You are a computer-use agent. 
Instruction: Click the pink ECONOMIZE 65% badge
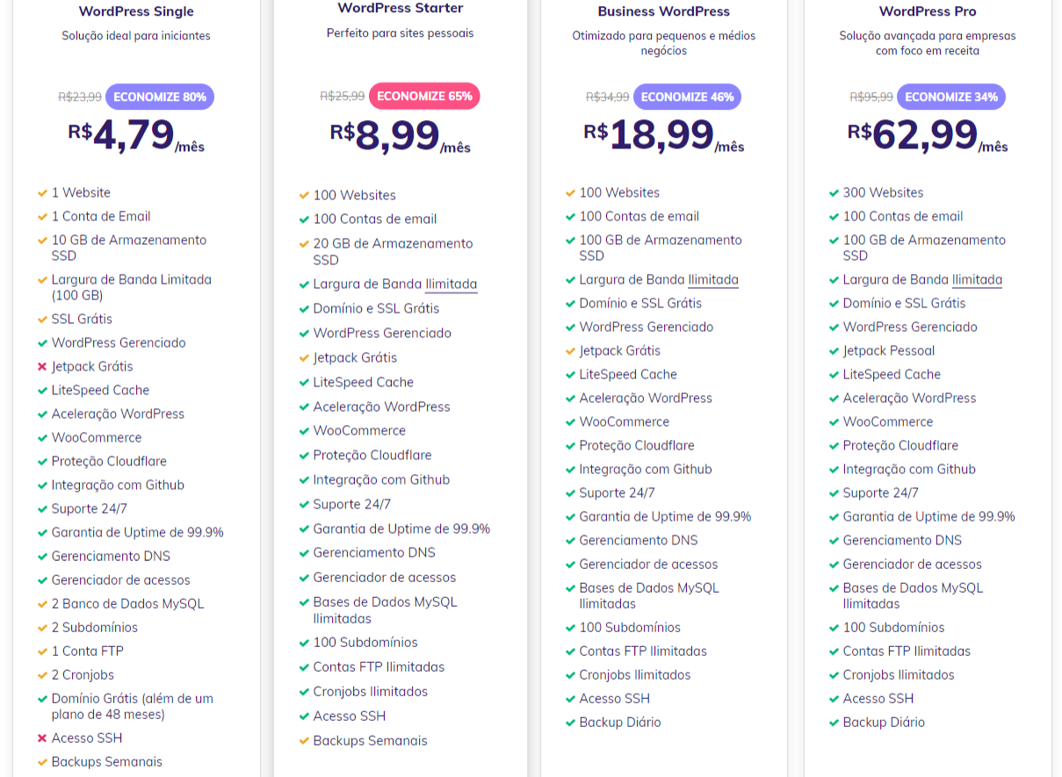click(x=424, y=96)
